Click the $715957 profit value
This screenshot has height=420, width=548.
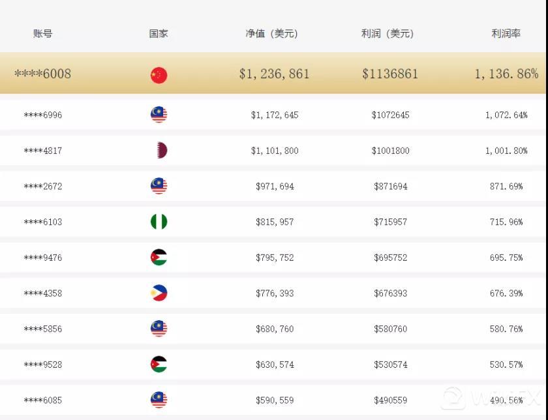tap(391, 222)
